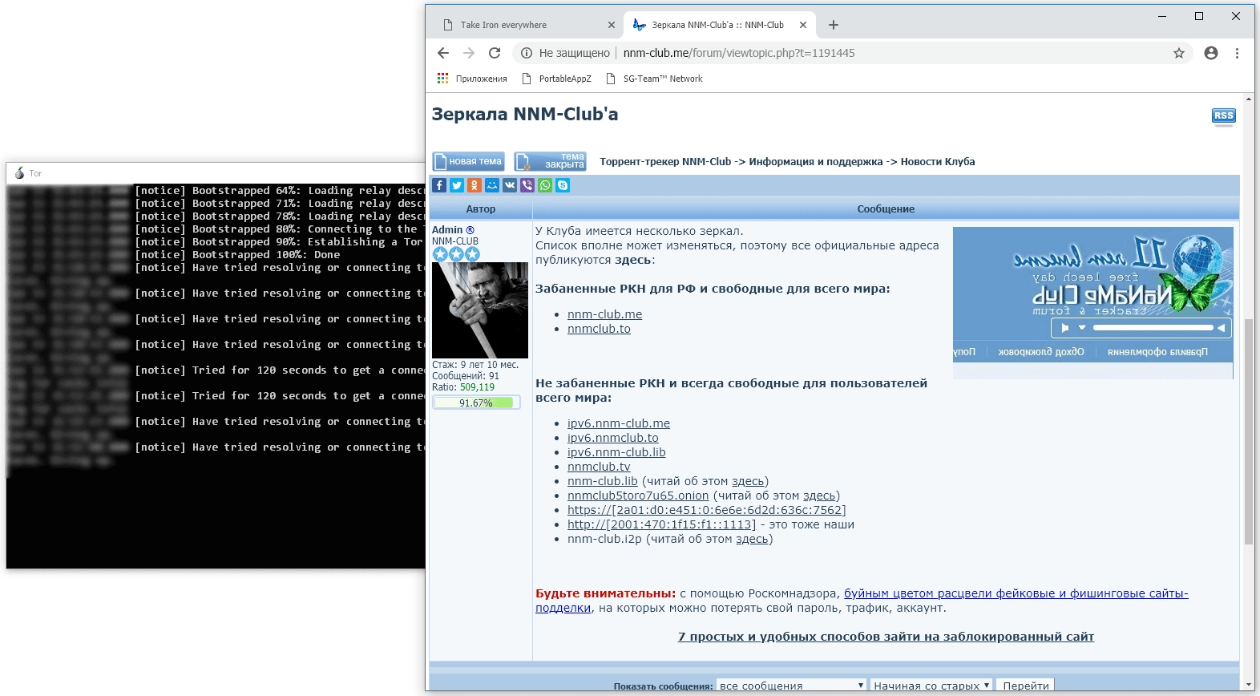
Task: Switch to Зеркала NNM-Club'a tab
Action: pyautogui.click(x=719, y=25)
